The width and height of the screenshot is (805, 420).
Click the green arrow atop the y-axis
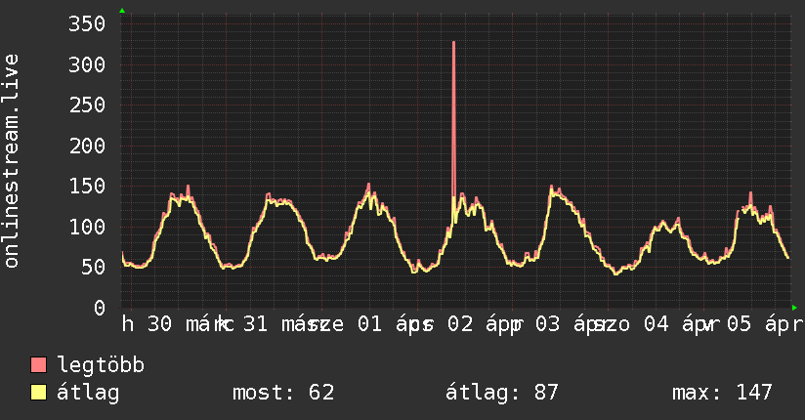(x=122, y=11)
